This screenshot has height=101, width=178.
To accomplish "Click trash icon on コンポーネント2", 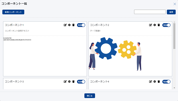I will point(159,25).
